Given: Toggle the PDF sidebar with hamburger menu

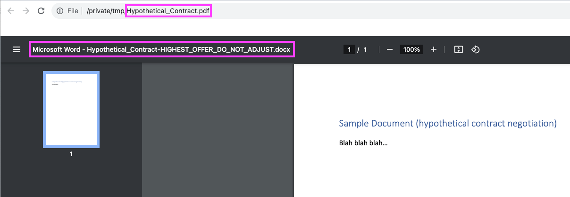Looking at the screenshot, I should click(17, 49).
